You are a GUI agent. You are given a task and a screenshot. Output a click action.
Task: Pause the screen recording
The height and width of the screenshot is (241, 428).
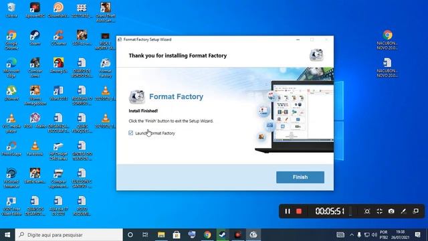[287, 212]
